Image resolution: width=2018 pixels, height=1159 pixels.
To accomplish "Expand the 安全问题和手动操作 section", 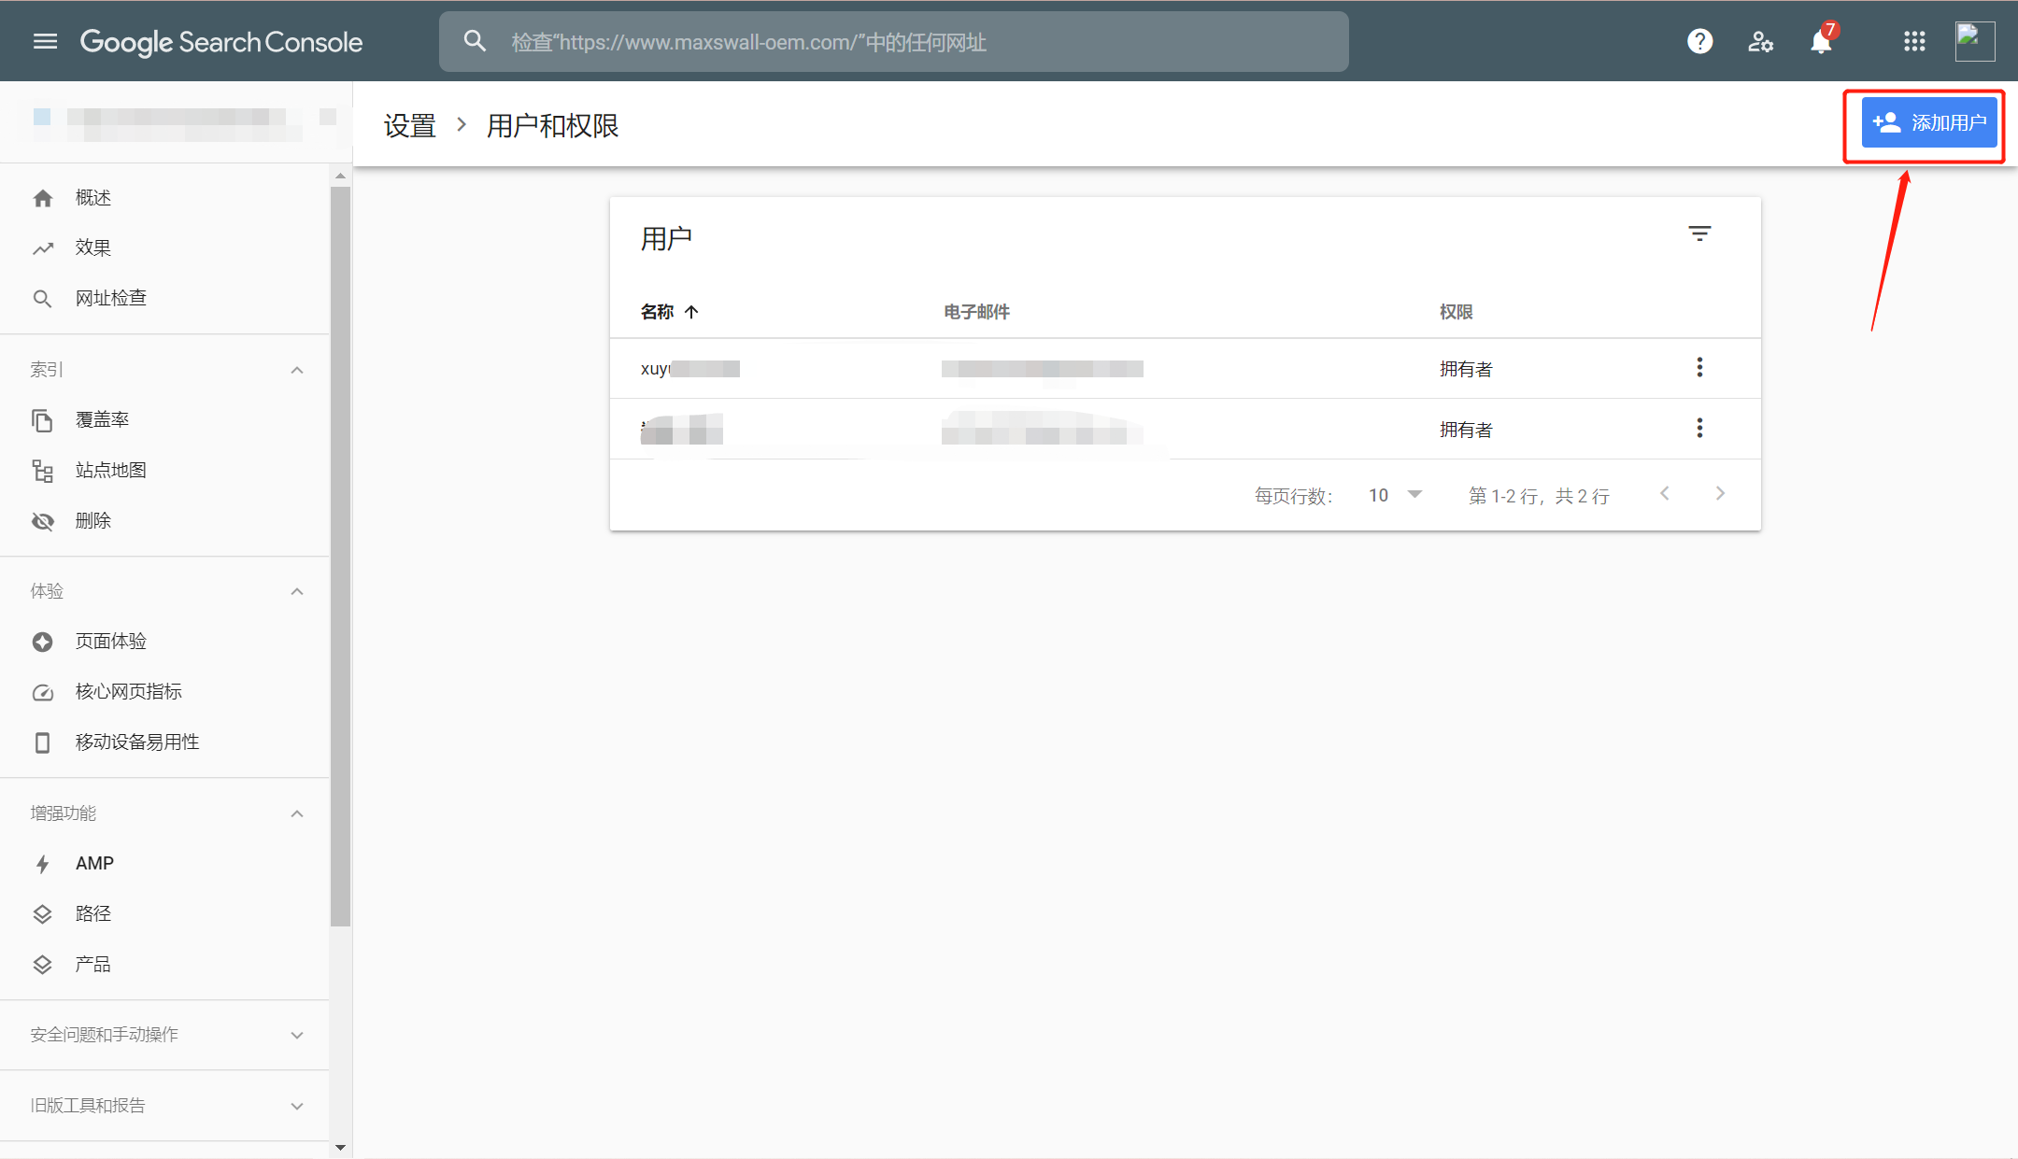I will (x=297, y=1035).
